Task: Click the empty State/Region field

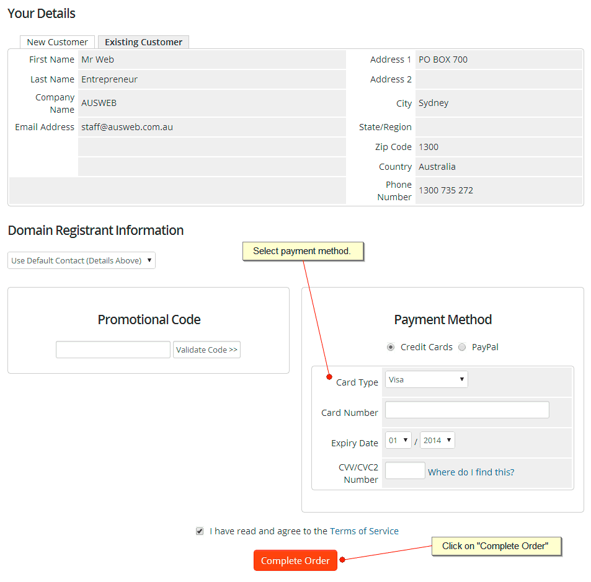Action: coord(499,127)
